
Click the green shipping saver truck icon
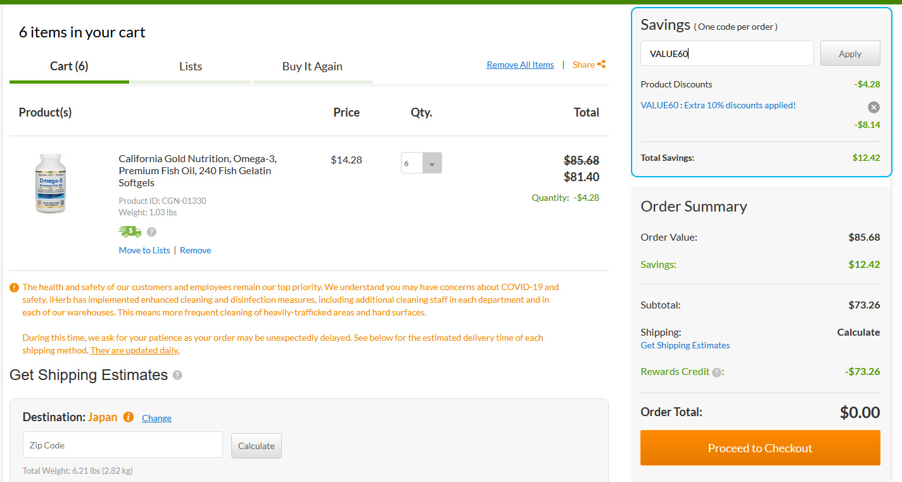click(130, 231)
